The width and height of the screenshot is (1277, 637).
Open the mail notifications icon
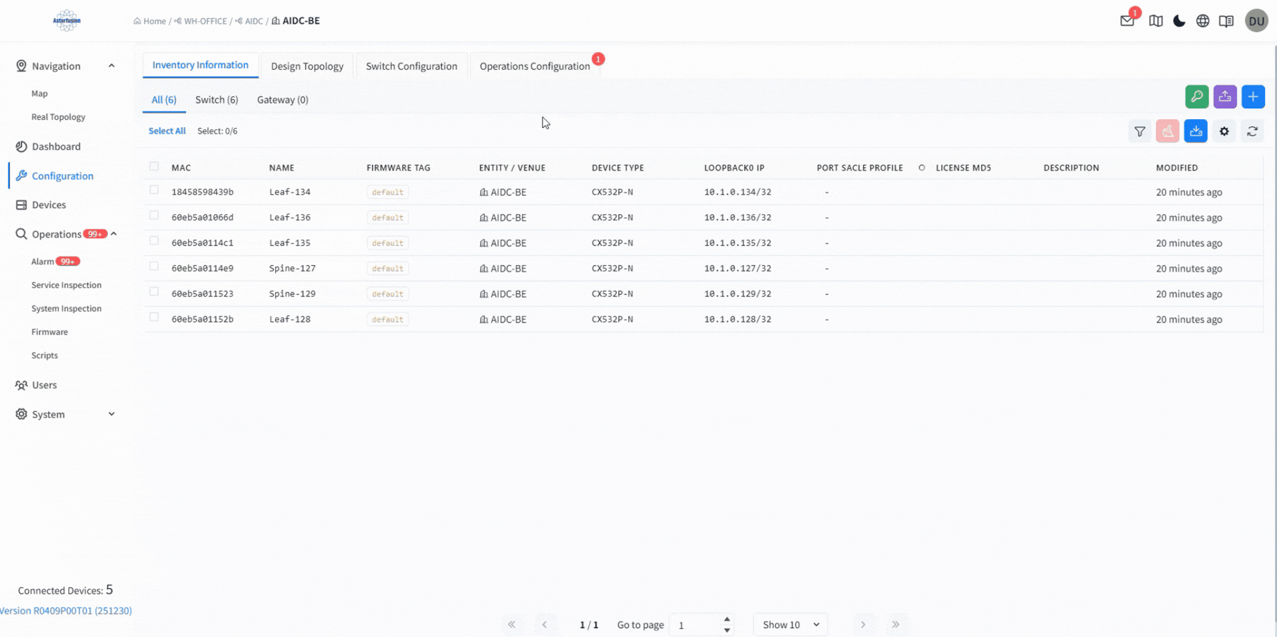coord(1127,21)
